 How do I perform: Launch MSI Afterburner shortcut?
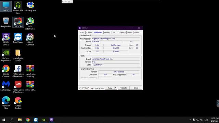[x=30, y=24]
